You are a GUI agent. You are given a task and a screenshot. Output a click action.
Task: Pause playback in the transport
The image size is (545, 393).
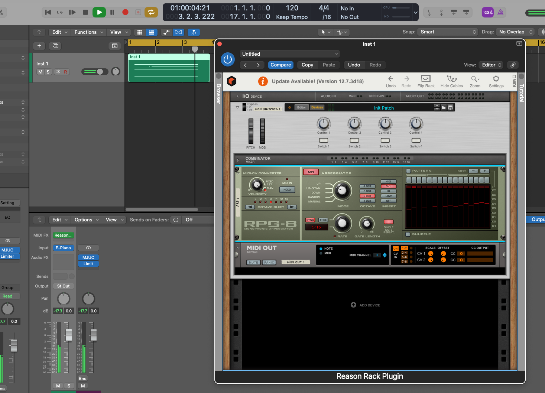[x=112, y=12]
